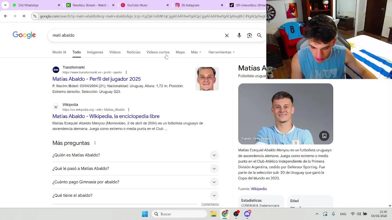Screen dimensions: 392x220
Task: Switch to Modo IA tab
Action: pyautogui.click(x=59, y=52)
